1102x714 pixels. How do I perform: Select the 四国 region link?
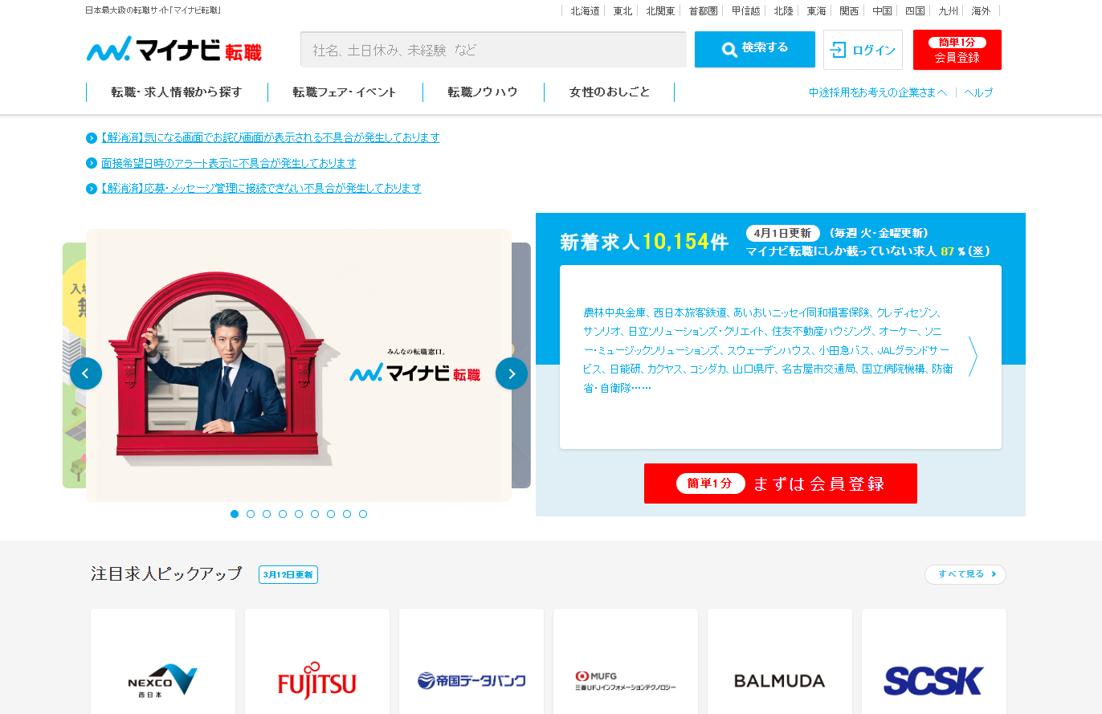coord(915,11)
